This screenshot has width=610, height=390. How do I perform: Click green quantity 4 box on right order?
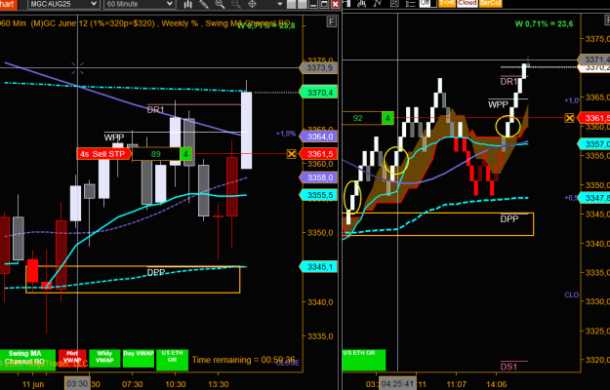pos(387,118)
